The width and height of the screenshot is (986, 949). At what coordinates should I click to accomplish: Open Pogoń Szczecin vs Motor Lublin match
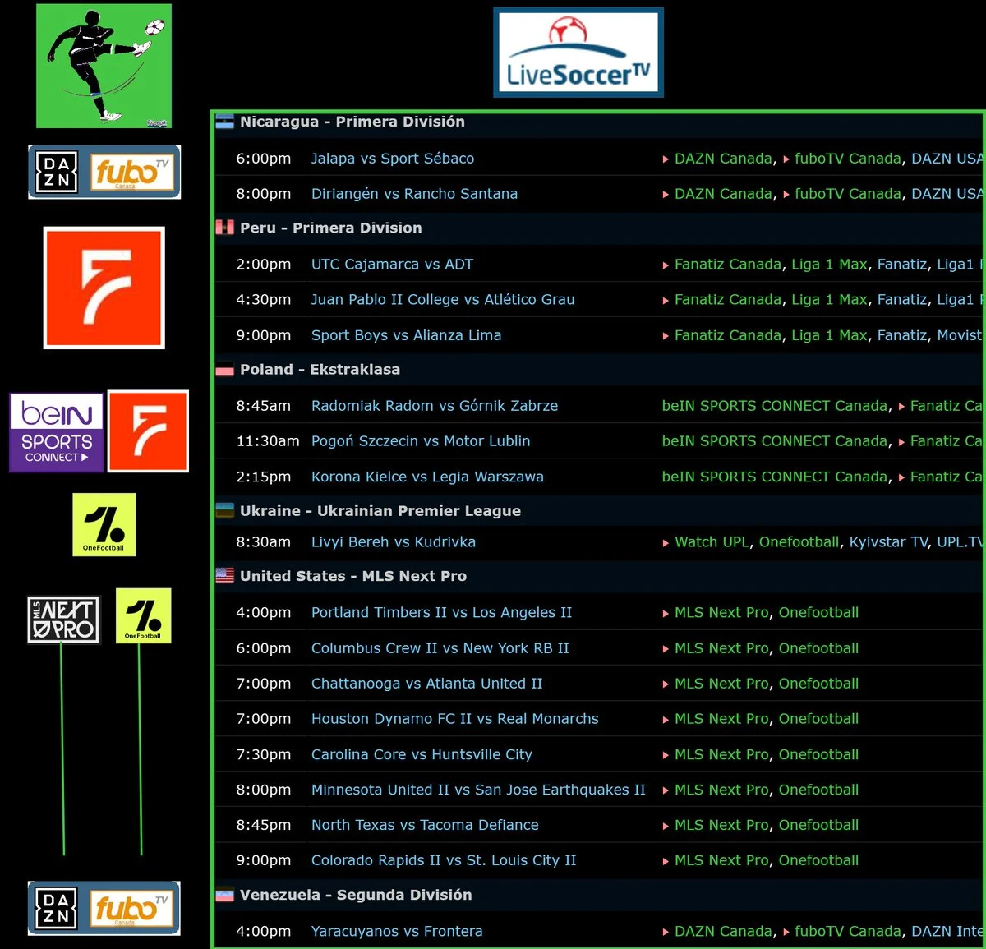pyautogui.click(x=421, y=441)
